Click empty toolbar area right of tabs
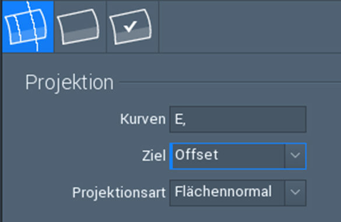The width and height of the screenshot is (341, 222). pos(250,26)
